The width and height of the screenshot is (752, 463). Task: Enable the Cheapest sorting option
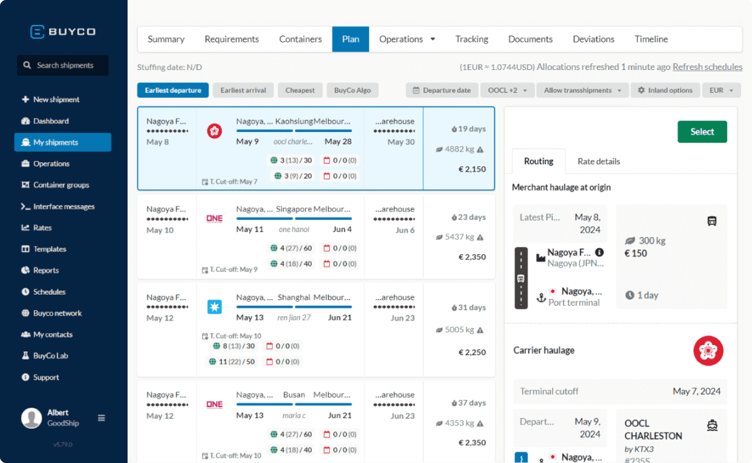click(300, 90)
